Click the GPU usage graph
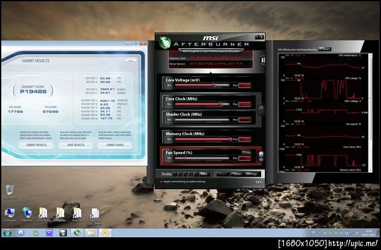This screenshot has width=381, height=250. point(323,89)
